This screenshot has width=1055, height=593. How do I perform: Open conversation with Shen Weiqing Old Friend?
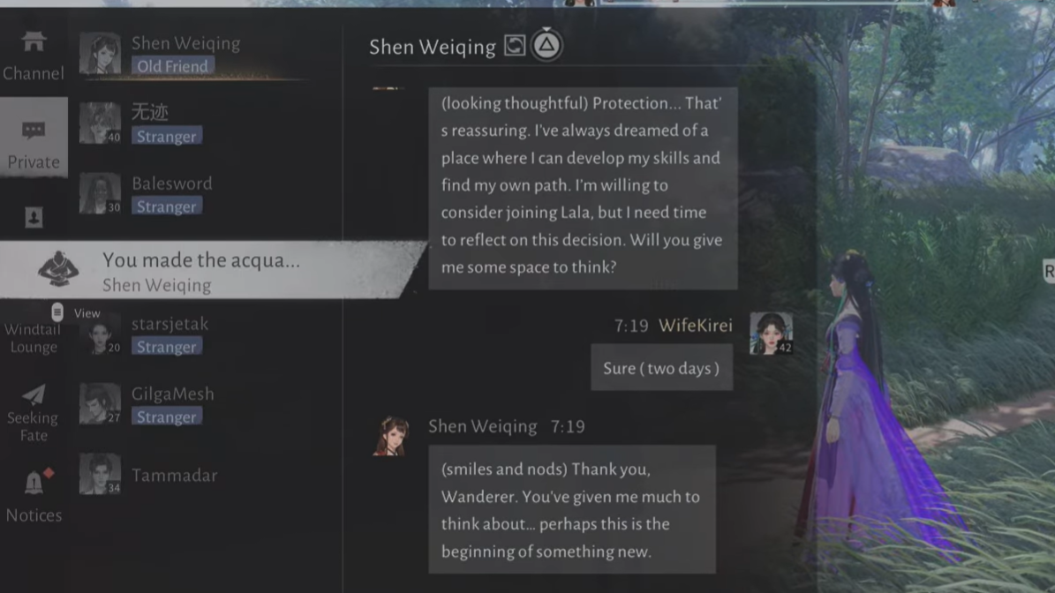[x=194, y=54]
